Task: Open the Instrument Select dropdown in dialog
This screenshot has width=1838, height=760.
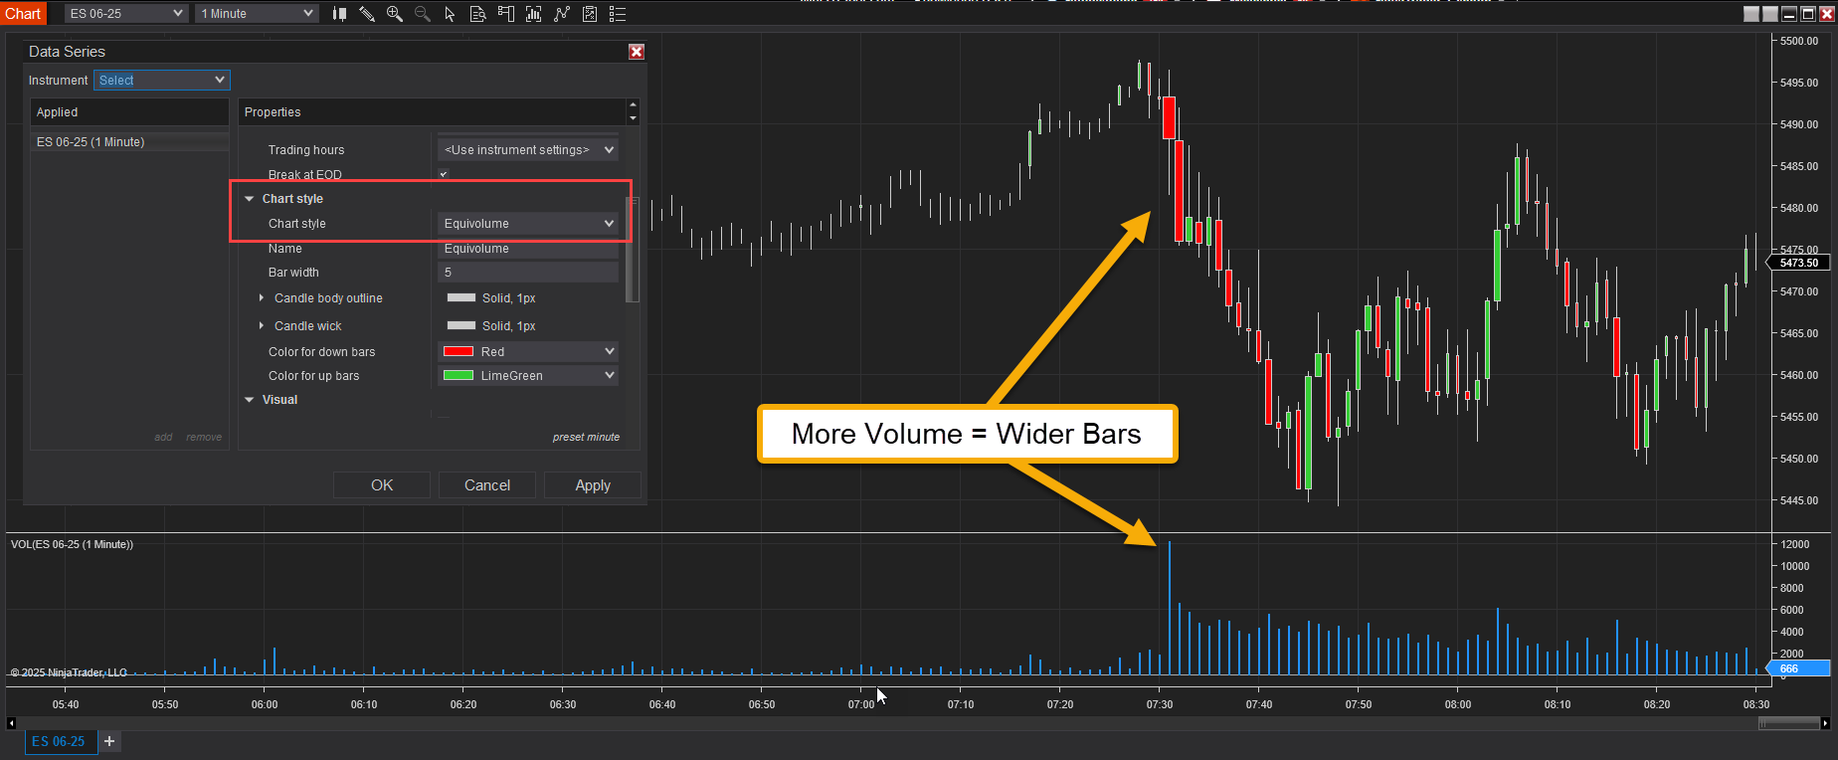Action: click(x=162, y=81)
